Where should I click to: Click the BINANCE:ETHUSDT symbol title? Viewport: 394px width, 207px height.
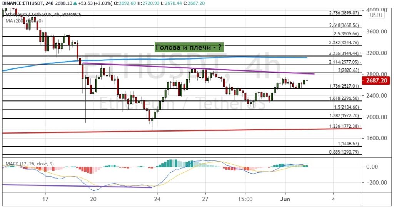coord(23,3)
